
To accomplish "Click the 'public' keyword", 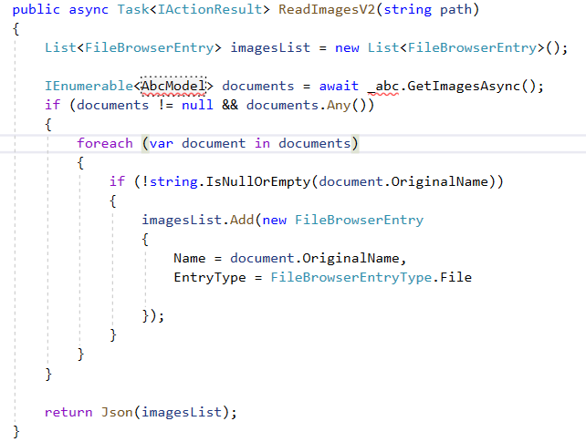I will coord(37,10).
